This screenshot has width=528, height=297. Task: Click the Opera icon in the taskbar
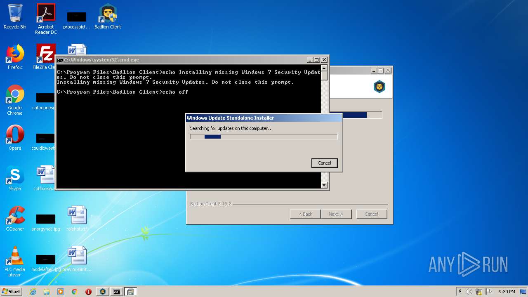(x=88, y=292)
